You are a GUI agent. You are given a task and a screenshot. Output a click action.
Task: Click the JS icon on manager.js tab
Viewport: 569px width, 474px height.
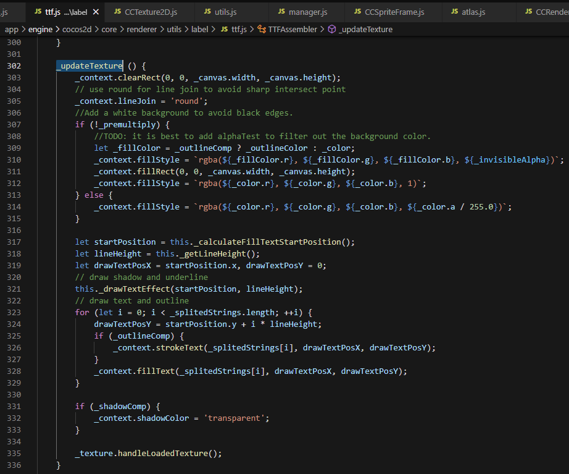[281, 12]
